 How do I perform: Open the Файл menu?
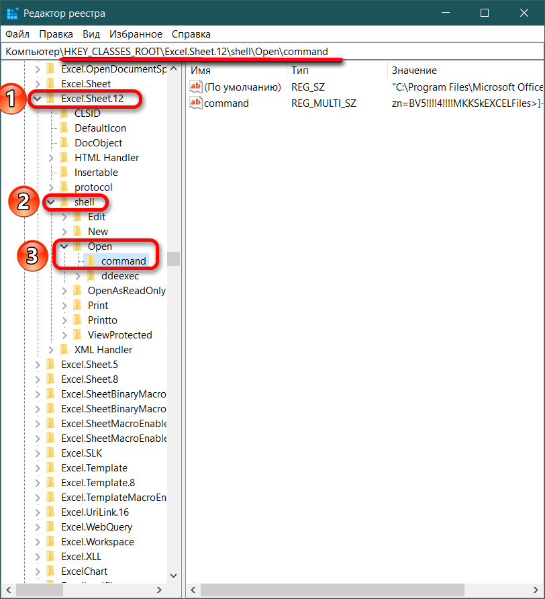[x=17, y=34]
